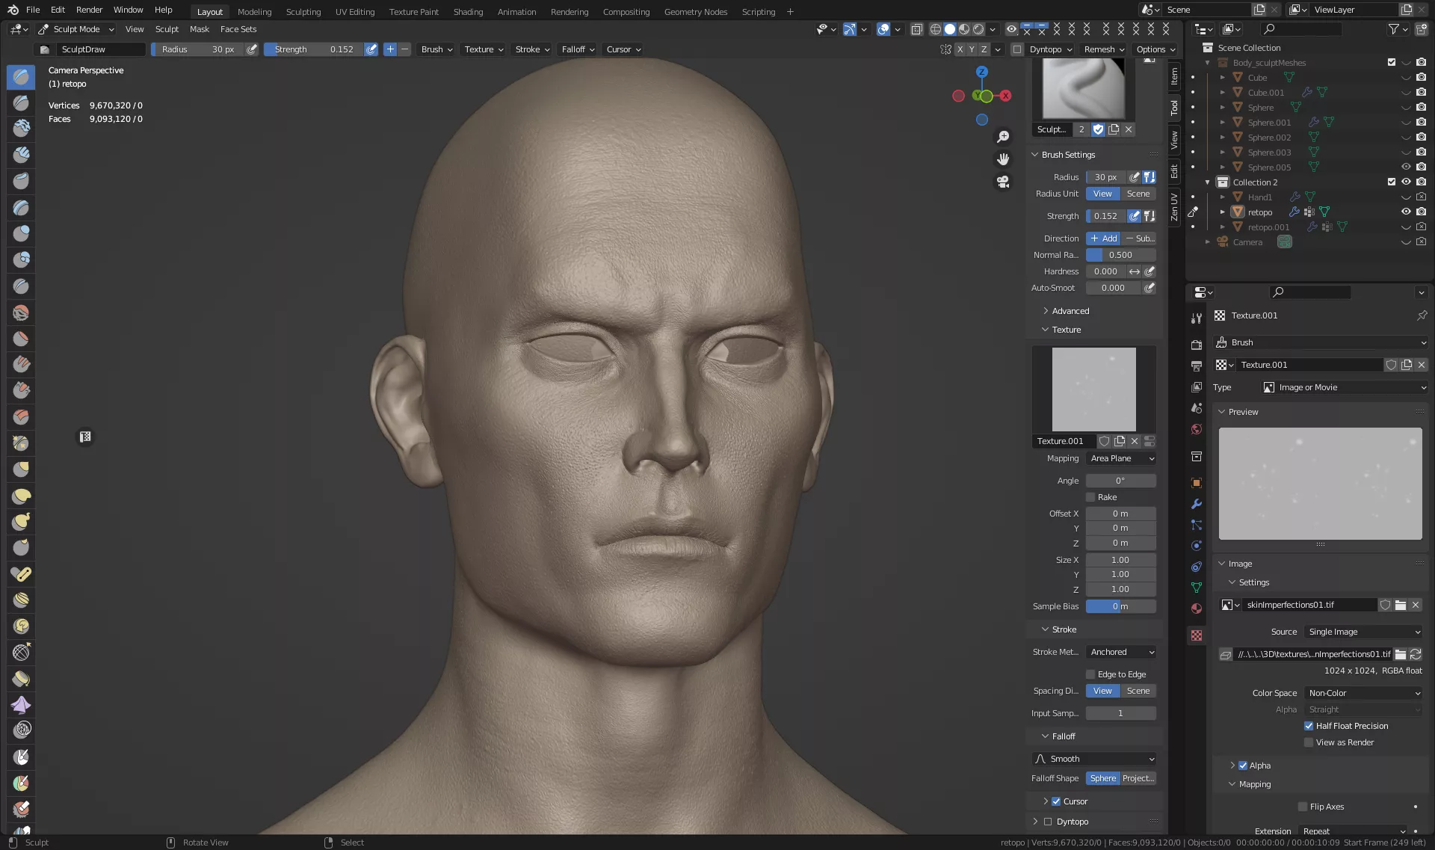Disable Half Float Precision checkbox

1309,726
